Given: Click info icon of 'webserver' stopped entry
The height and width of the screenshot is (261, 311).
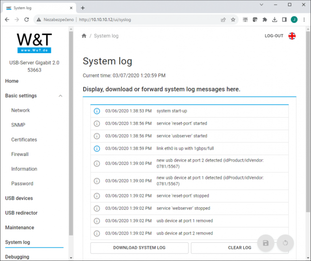Looking at the screenshot, I should point(97,208).
